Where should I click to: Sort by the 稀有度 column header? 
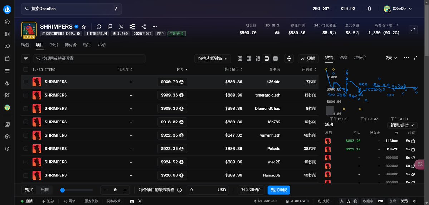tap(126, 70)
